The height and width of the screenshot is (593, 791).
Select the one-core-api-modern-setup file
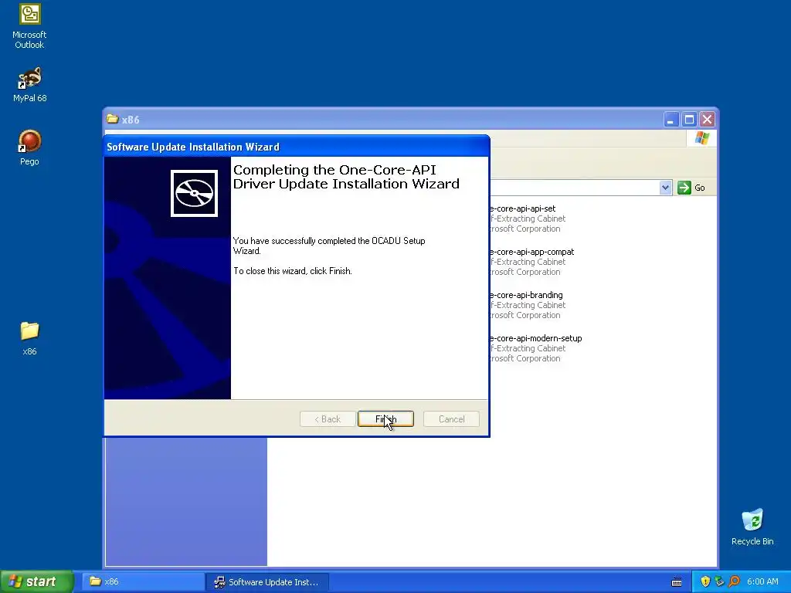pos(535,348)
